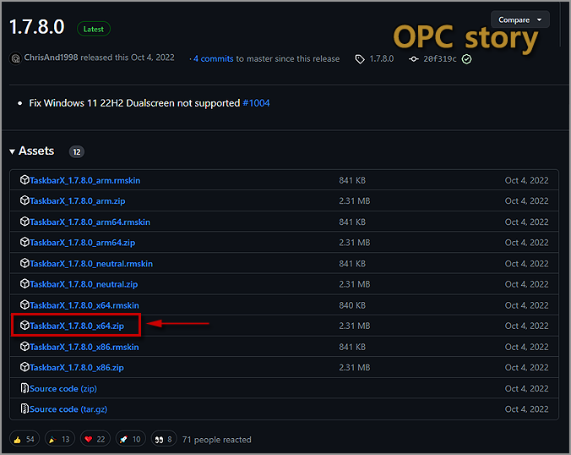Click the tag icon next to 1.7.8.0
The height and width of the screenshot is (455, 571).
[360, 59]
